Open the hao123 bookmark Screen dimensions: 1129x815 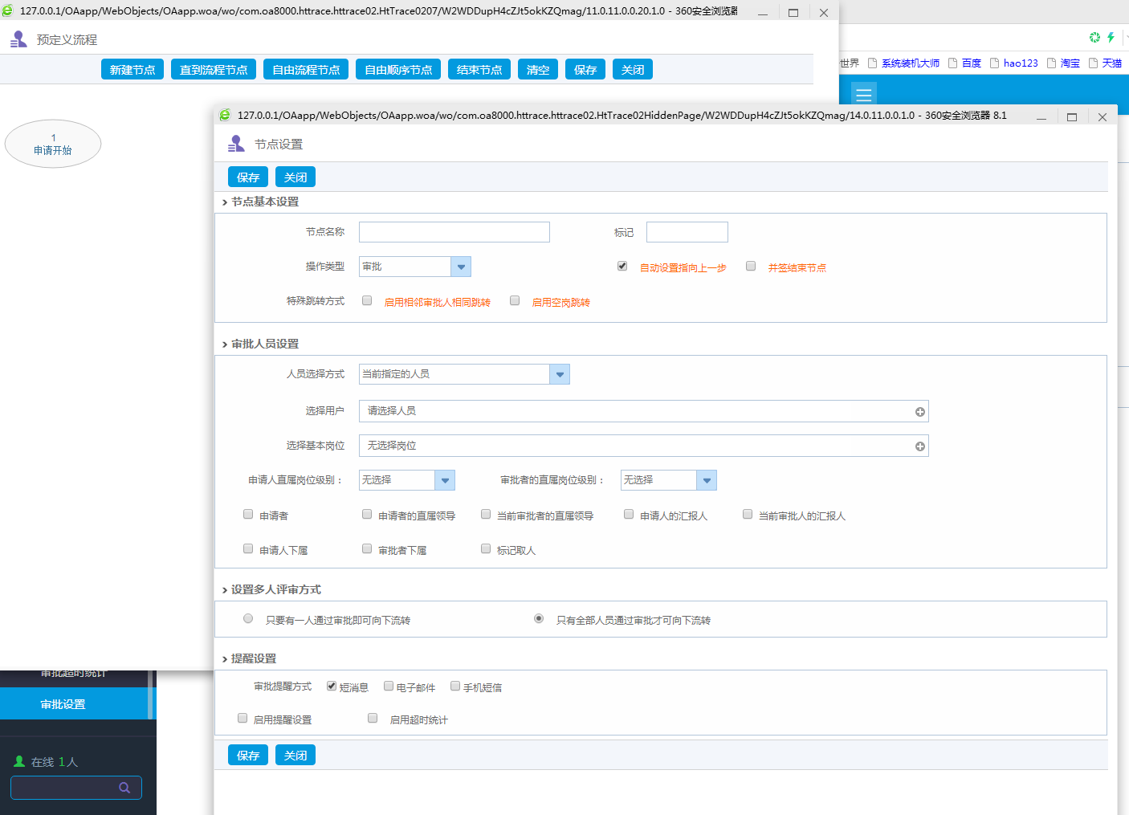click(1014, 63)
